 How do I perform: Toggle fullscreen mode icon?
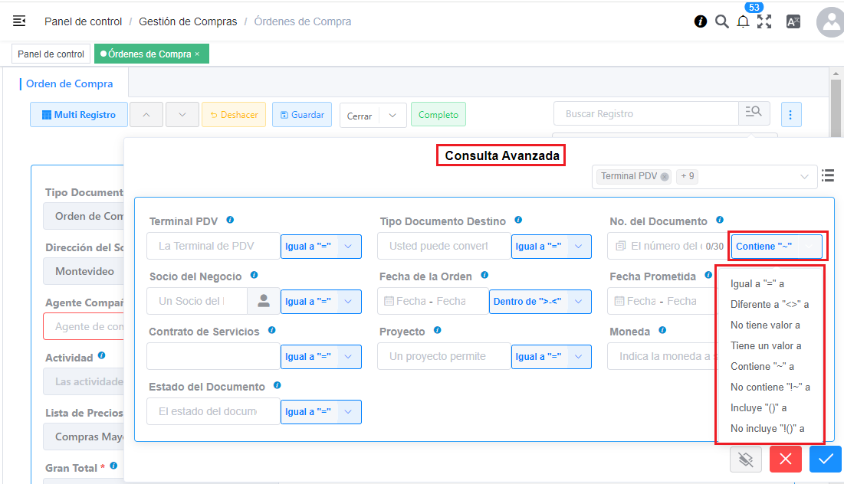764,21
